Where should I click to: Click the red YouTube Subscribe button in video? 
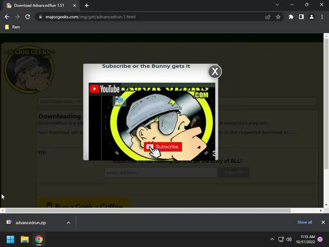tap(163, 147)
